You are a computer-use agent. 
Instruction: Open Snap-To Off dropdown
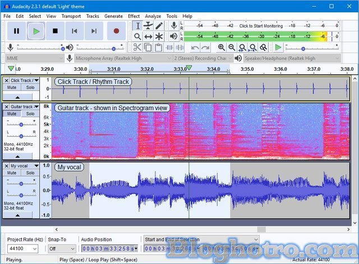pyautogui.click(x=62, y=249)
